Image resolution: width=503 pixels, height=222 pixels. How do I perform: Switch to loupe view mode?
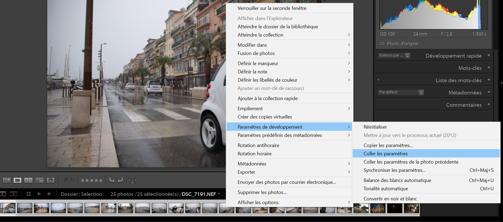pyautogui.click(x=17, y=180)
